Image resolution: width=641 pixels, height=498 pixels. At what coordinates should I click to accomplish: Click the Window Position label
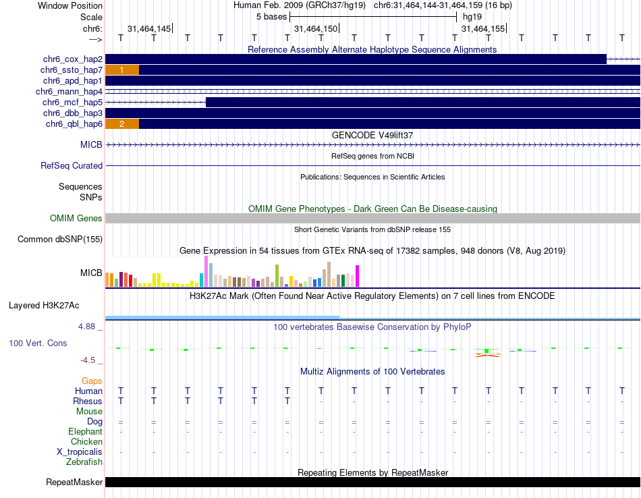[x=70, y=5]
